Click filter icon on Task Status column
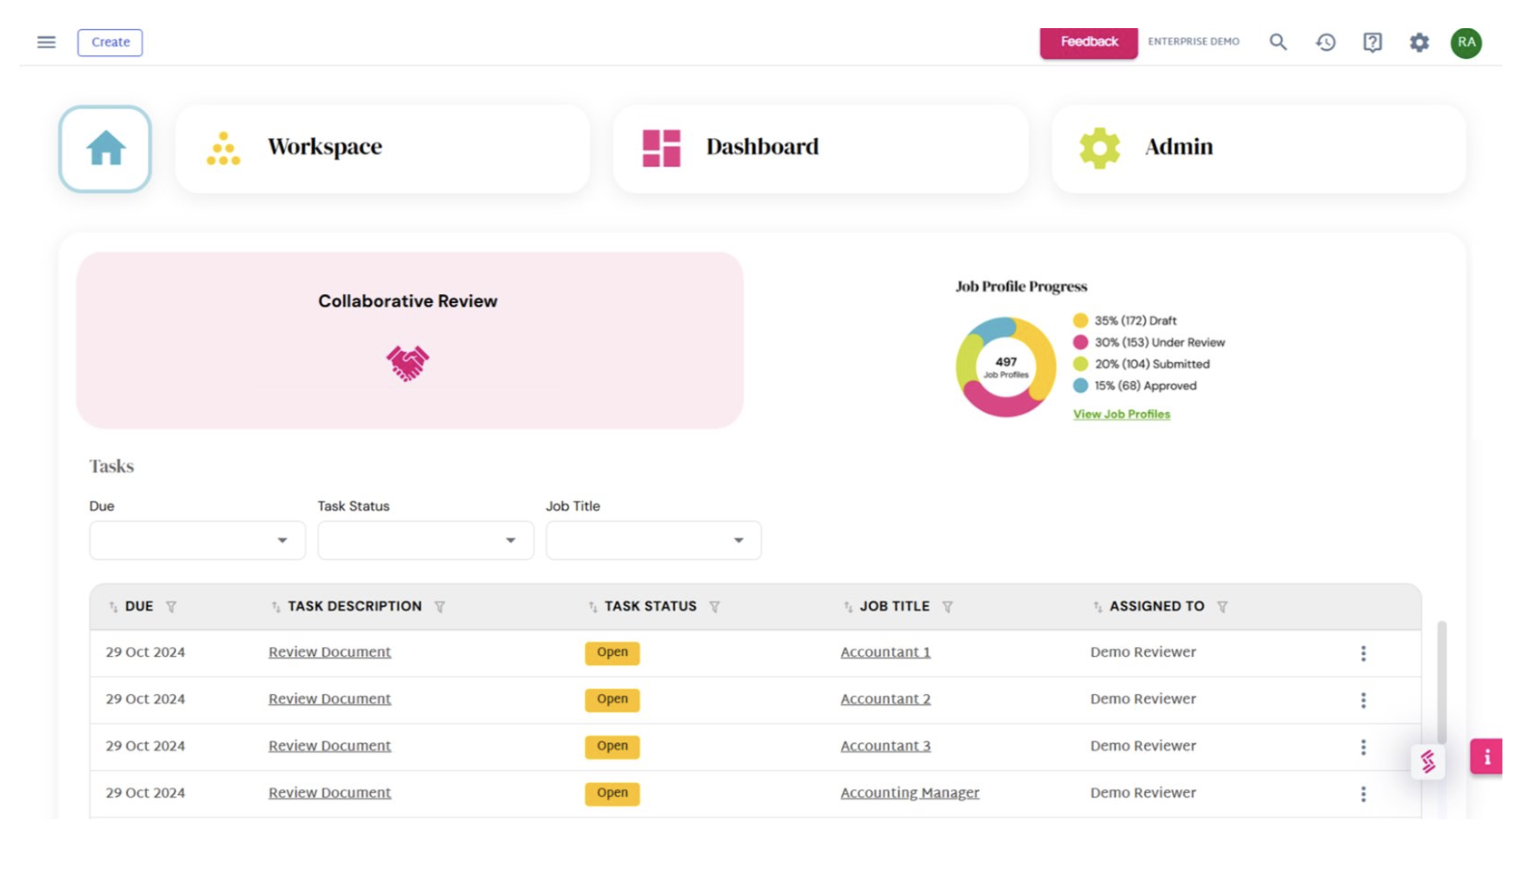 pyautogui.click(x=715, y=607)
